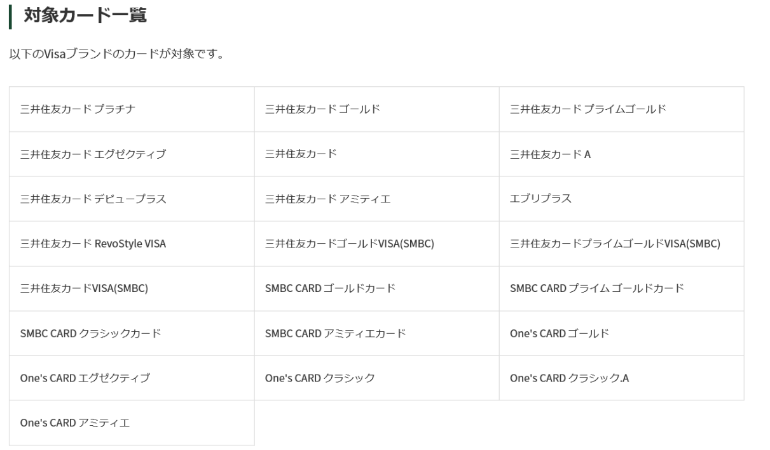The width and height of the screenshot is (770, 450).
Task: Select 三井住友カード エグゼクティブ cell
Action: pyautogui.click(x=132, y=154)
